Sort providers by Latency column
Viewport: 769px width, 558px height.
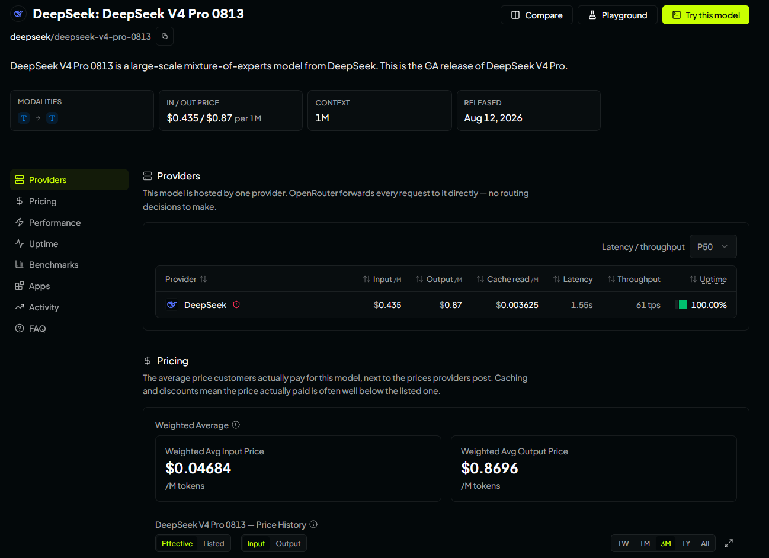point(573,279)
